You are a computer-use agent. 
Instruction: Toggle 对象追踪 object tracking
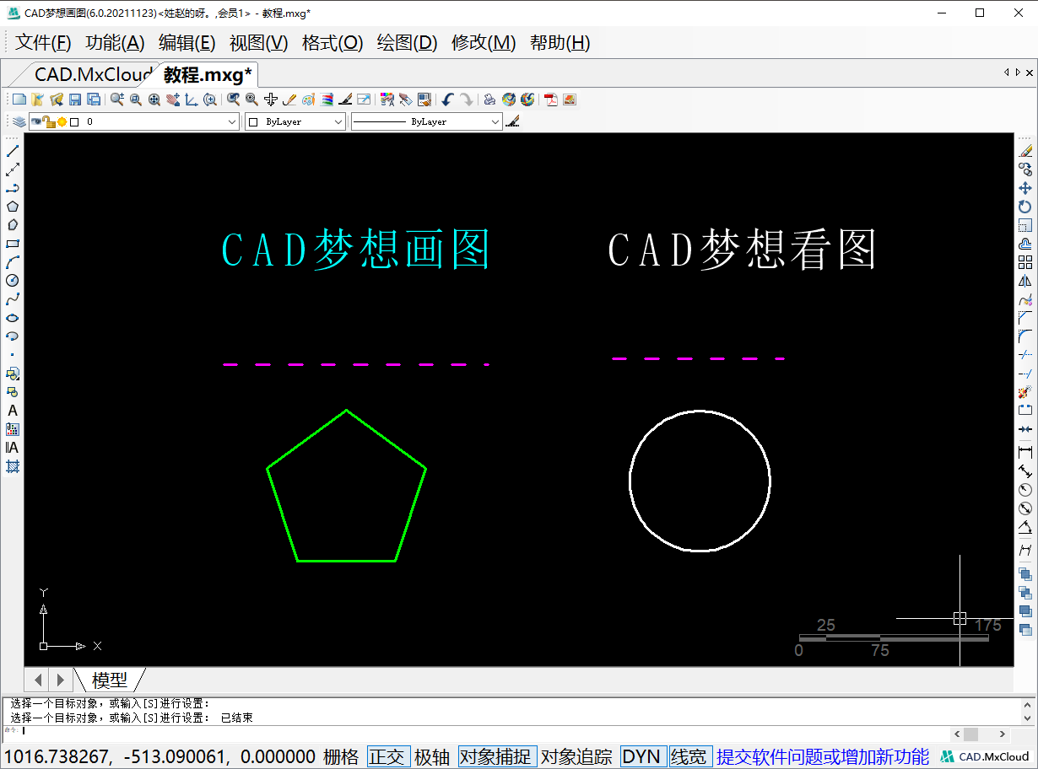576,756
